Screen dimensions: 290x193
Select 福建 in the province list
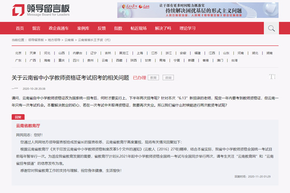point(198,53)
